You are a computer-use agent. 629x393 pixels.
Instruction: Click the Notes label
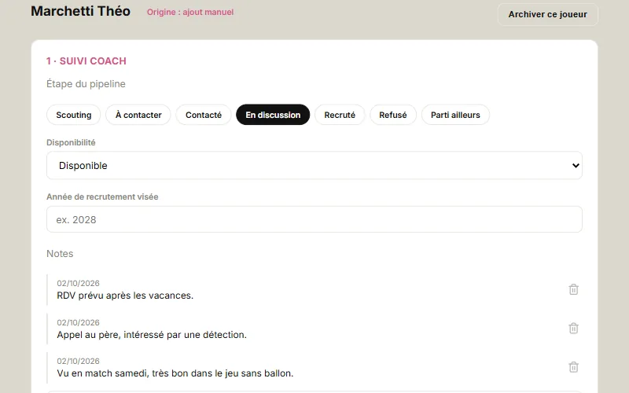pos(60,254)
